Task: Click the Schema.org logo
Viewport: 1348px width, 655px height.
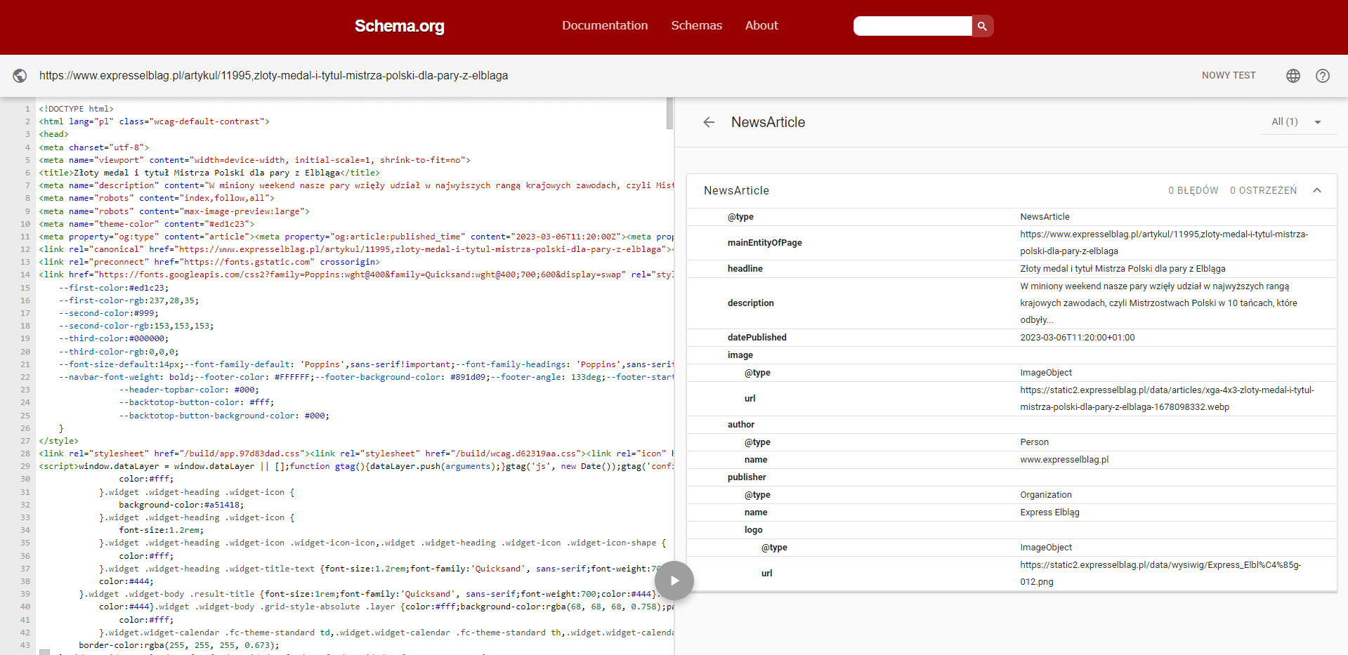Action: (x=399, y=26)
